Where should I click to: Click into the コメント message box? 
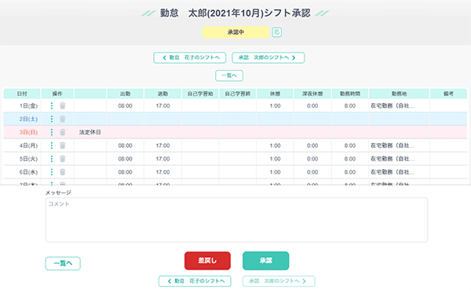pyautogui.click(x=237, y=219)
